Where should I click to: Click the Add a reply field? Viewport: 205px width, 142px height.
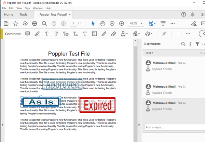(x=174, y=127)
